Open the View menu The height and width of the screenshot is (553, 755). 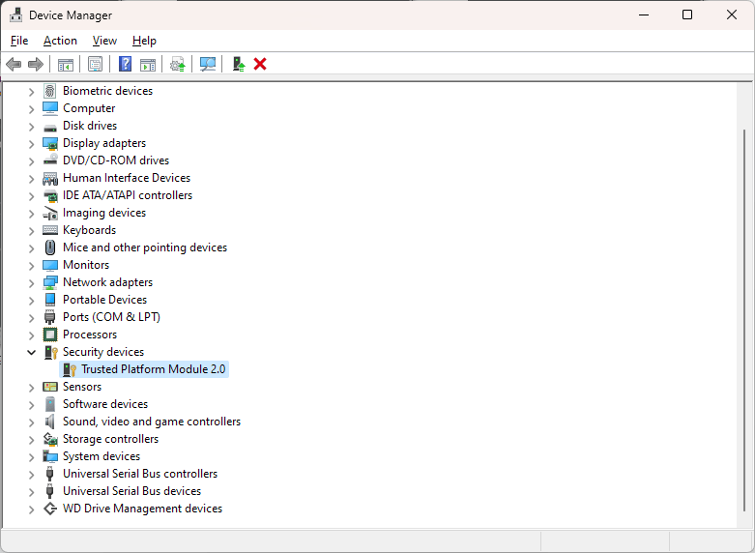[104, 41]
